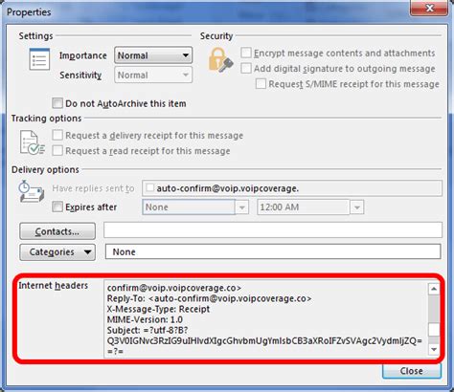This screenshot has height=392, width=454.
Task: Click the Tracking options document icon
Action: pyautogui.click(x=33, y=142)
